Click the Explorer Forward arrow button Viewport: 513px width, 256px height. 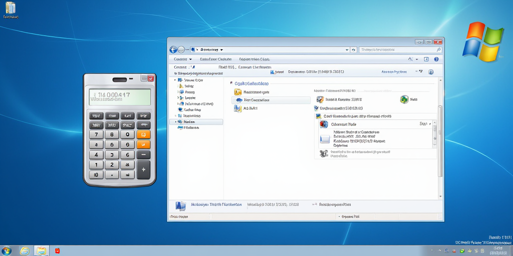pyautogui.click(x=181, y=49)
